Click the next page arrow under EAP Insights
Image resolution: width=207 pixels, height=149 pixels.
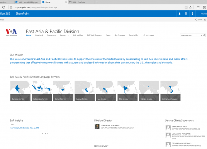[x=48, y=134]
